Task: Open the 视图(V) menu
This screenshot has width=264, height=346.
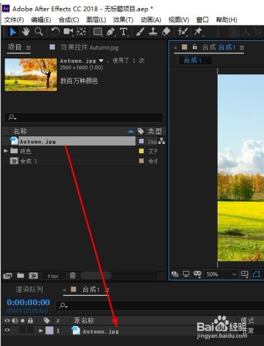Action: [178, 20]
